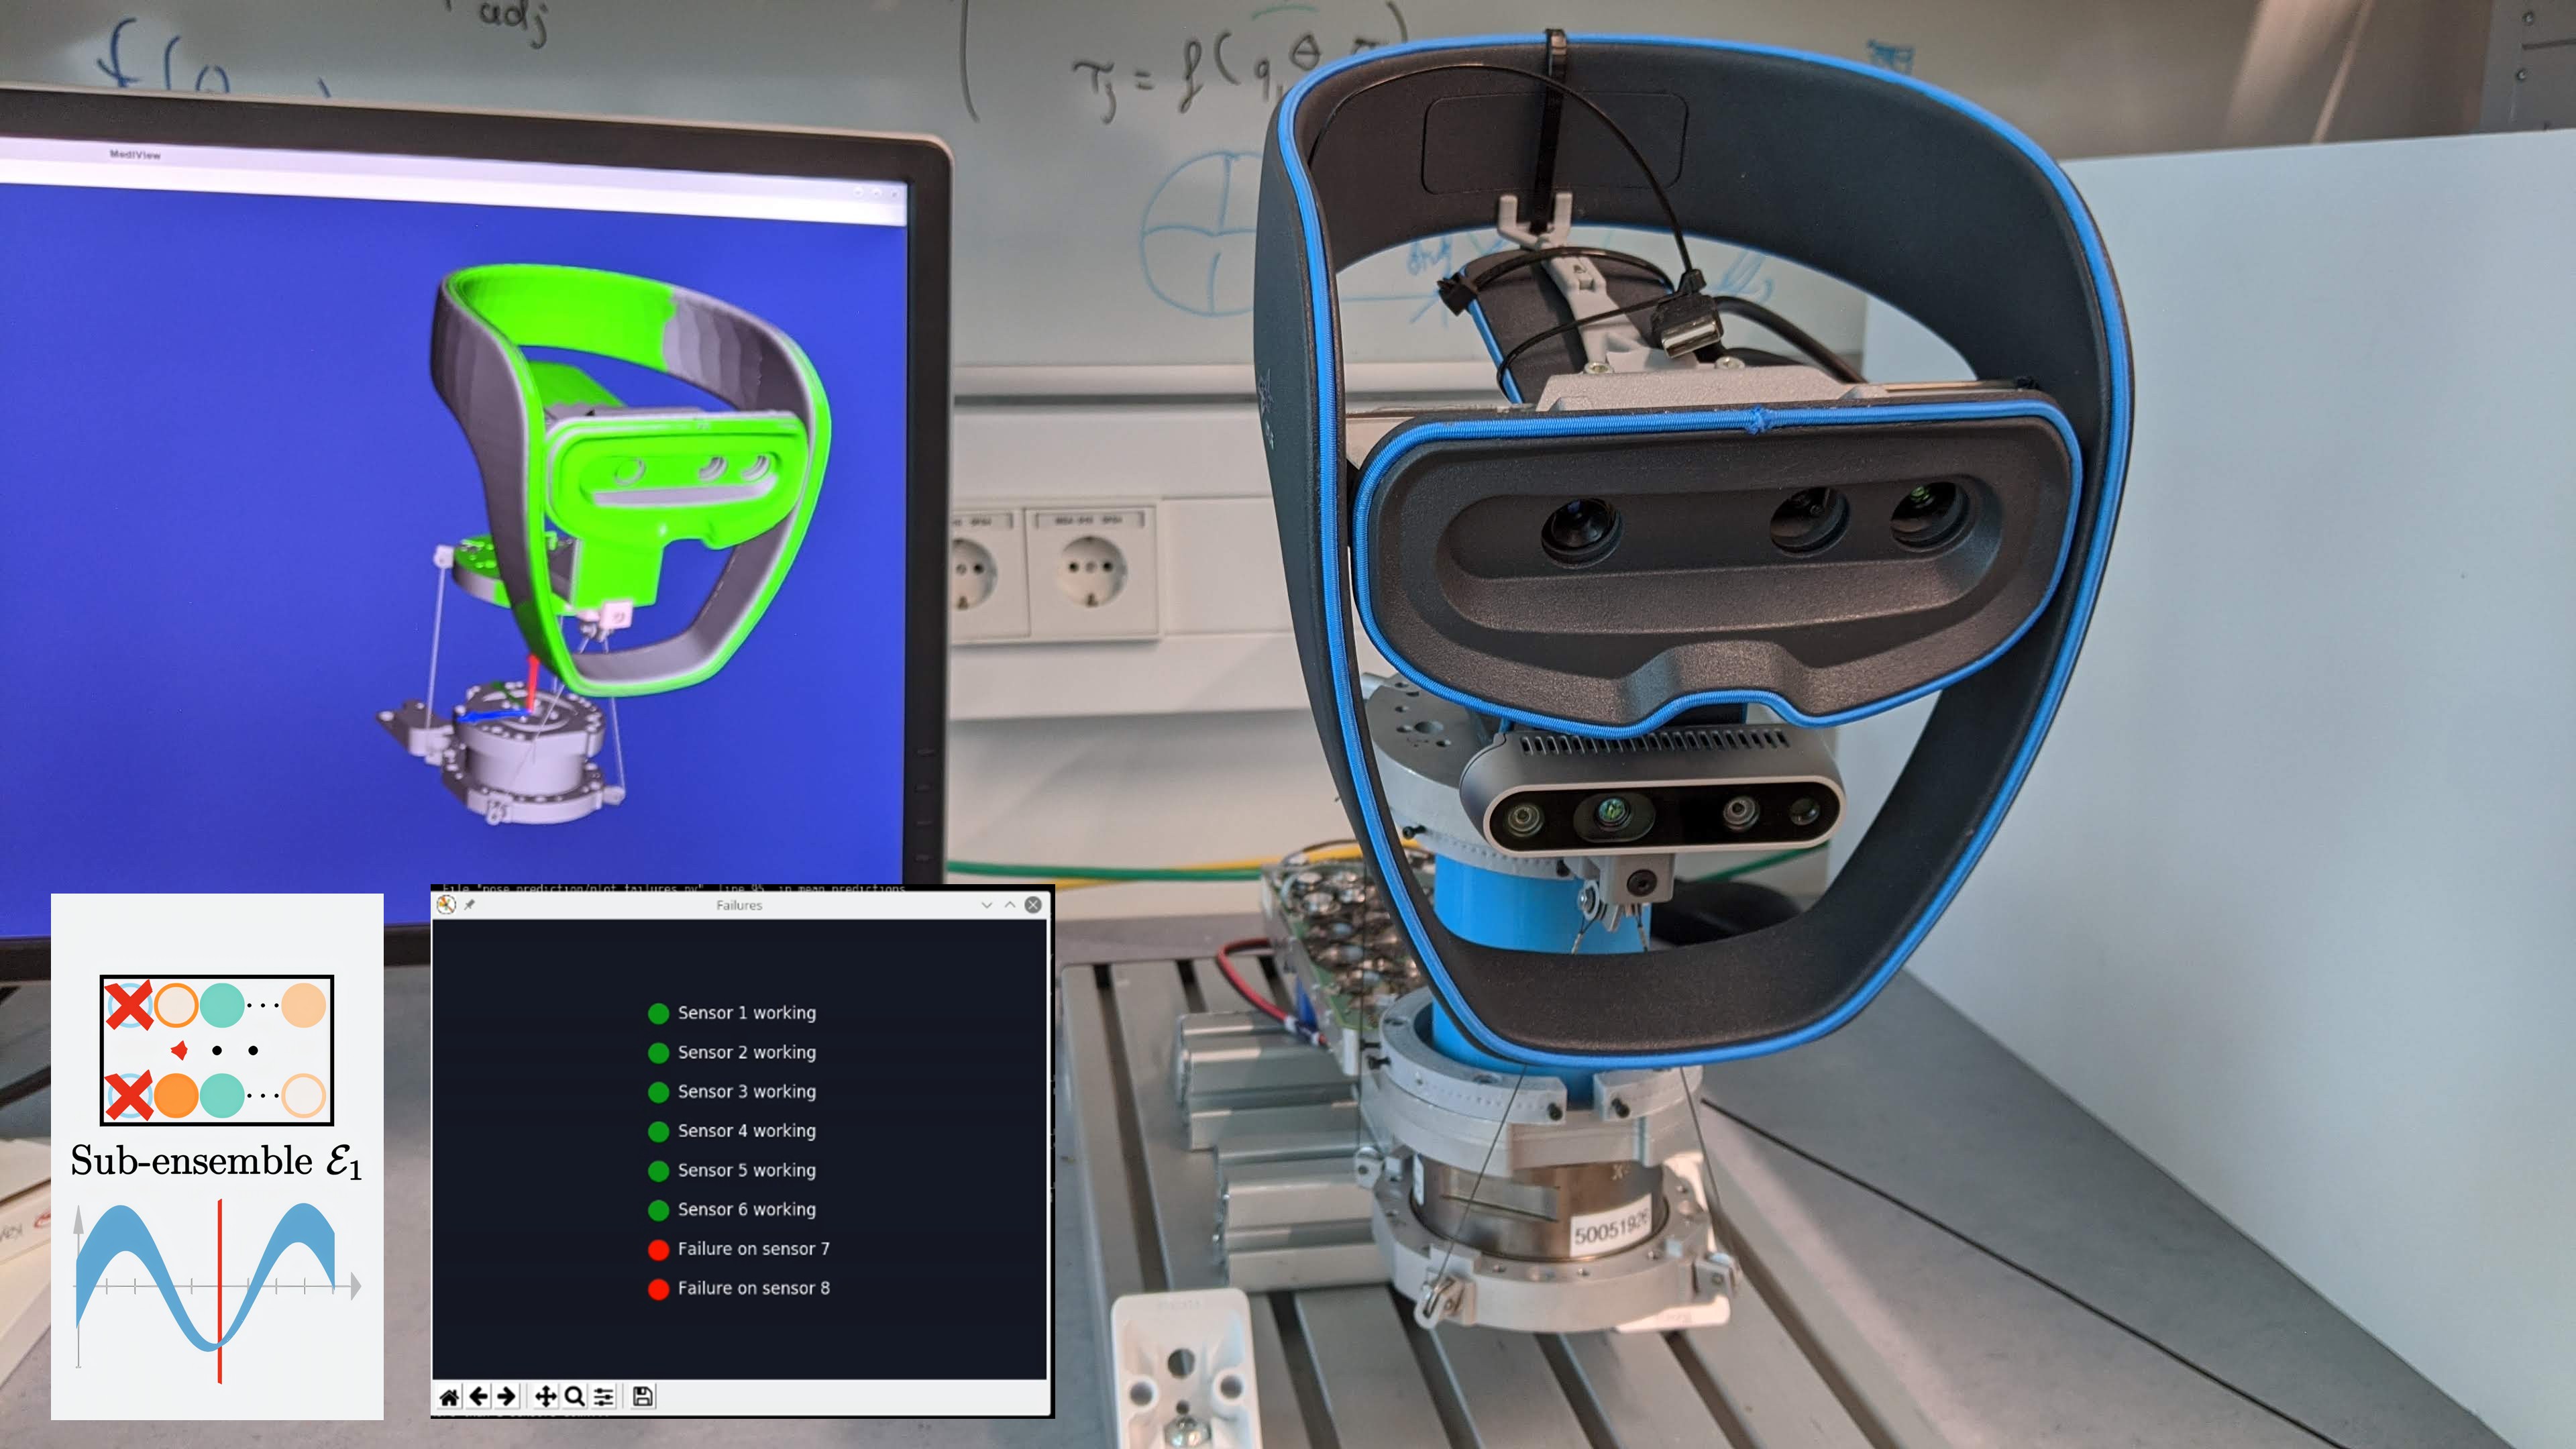Screen dimensions: 2576x1449
Task: Click the Back arrow in plot toolbar
Action: 479,1396
